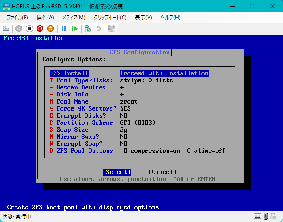This screenshot has height=222, width=283.
Task: Click the orange Save state icon
Action: tap(50, 29)
